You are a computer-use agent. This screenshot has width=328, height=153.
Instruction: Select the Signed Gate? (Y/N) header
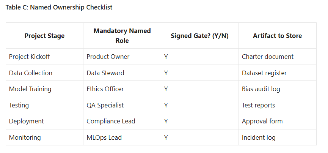[199, 36]
